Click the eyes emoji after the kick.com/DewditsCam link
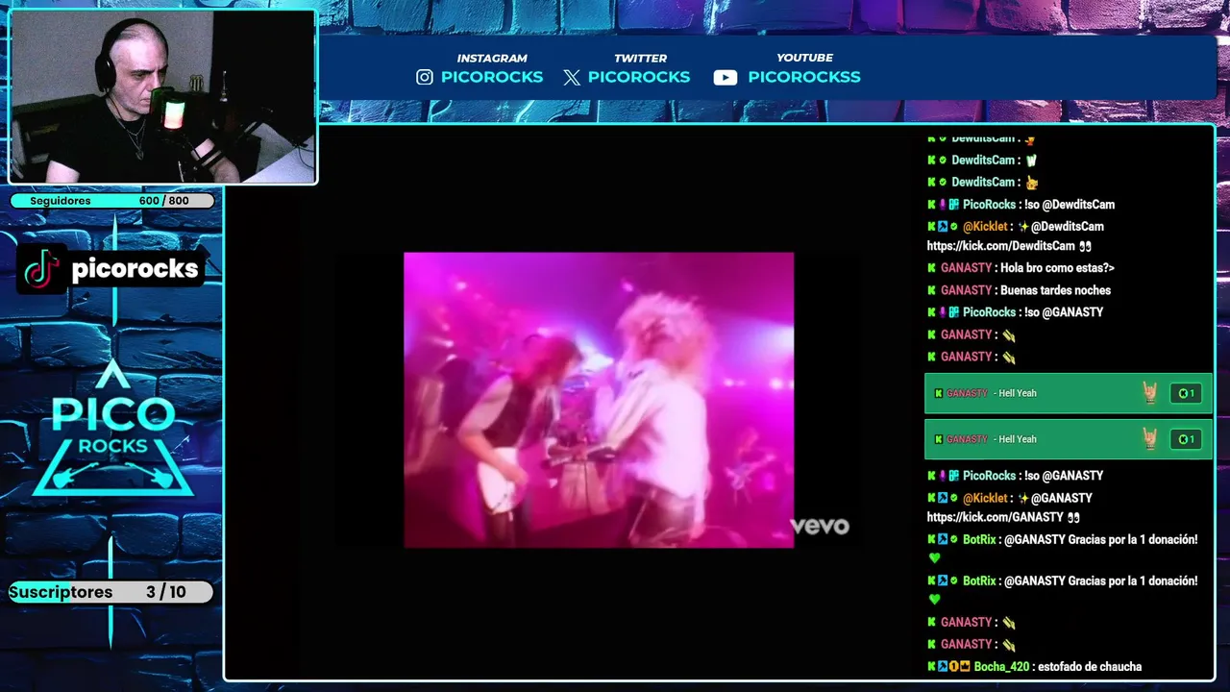The width and height of the screenshot is (1230, 692). [x=1085, y=246]
